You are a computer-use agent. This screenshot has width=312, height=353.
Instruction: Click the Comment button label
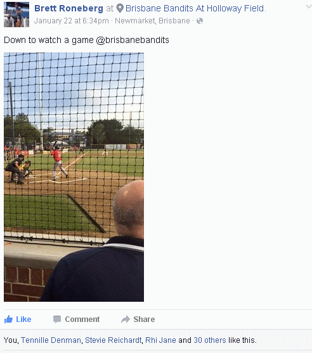(x=82, y=319)
